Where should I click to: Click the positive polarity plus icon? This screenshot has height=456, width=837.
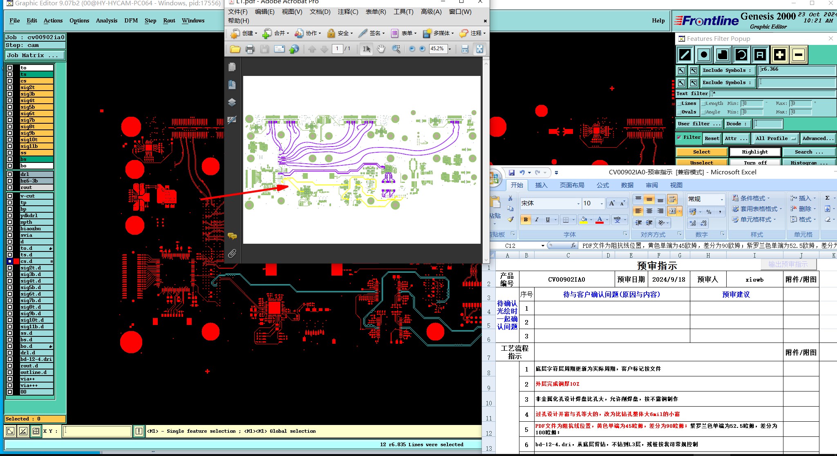click(x=779, y=55)
